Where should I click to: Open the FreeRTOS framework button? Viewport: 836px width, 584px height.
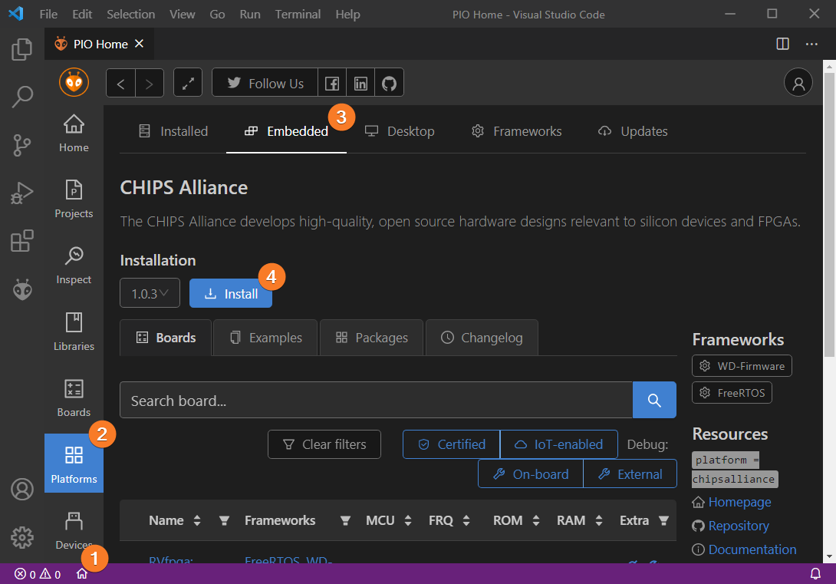click(x=732, y=393)
